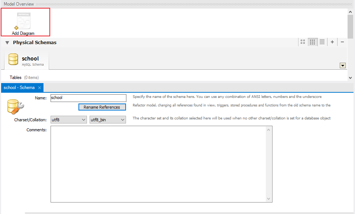Viewport: 355px width, 214px height.
Task: Open the utf8_bin collation dropdown
Action: 107,120
